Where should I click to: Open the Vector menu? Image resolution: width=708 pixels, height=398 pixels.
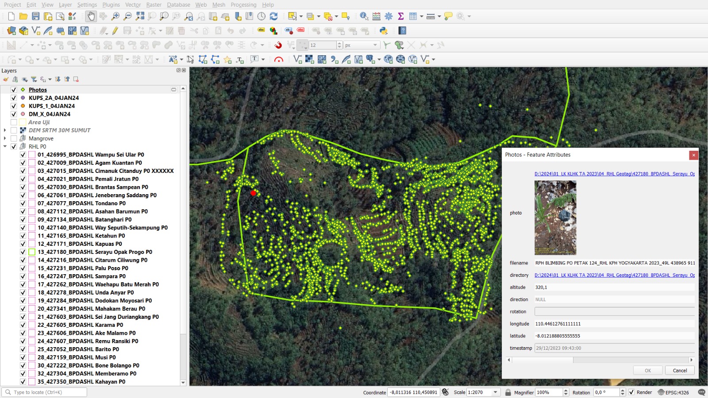pos(133,4)
